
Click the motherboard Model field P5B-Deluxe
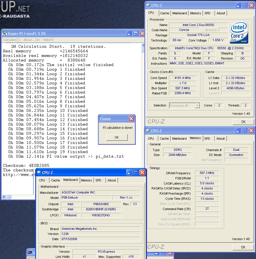click(86, 197)
